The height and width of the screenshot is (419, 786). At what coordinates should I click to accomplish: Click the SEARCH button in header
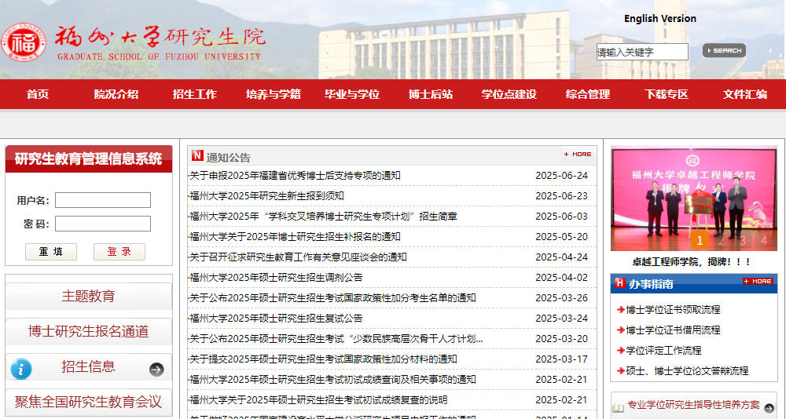pos(724,50)
